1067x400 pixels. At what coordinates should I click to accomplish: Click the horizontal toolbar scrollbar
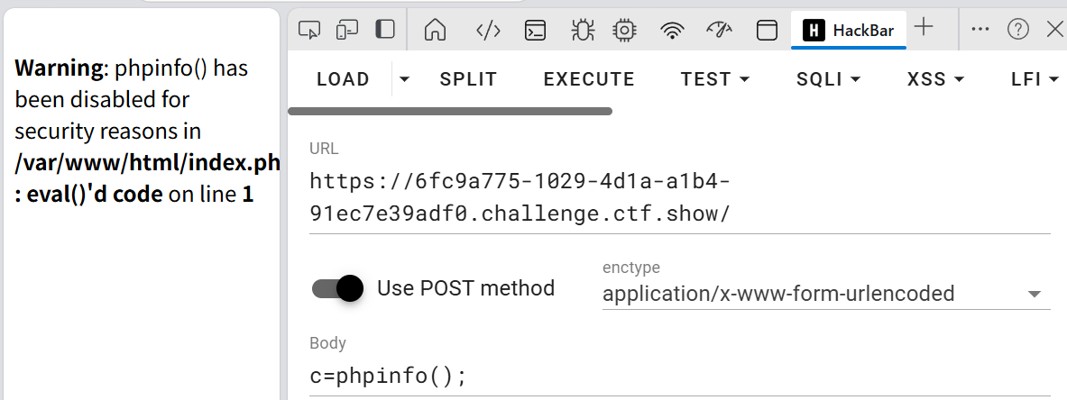450,112
